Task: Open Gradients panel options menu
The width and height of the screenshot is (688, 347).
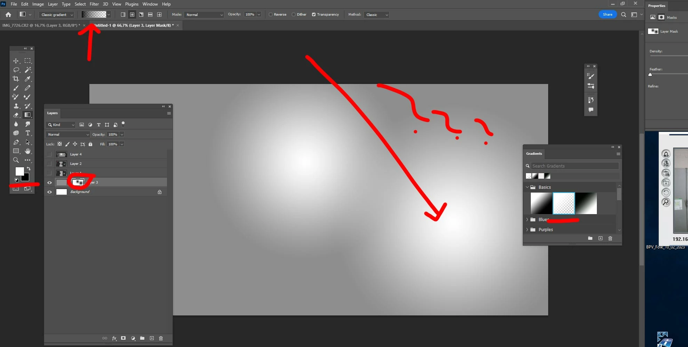Action: coord(618,154)
